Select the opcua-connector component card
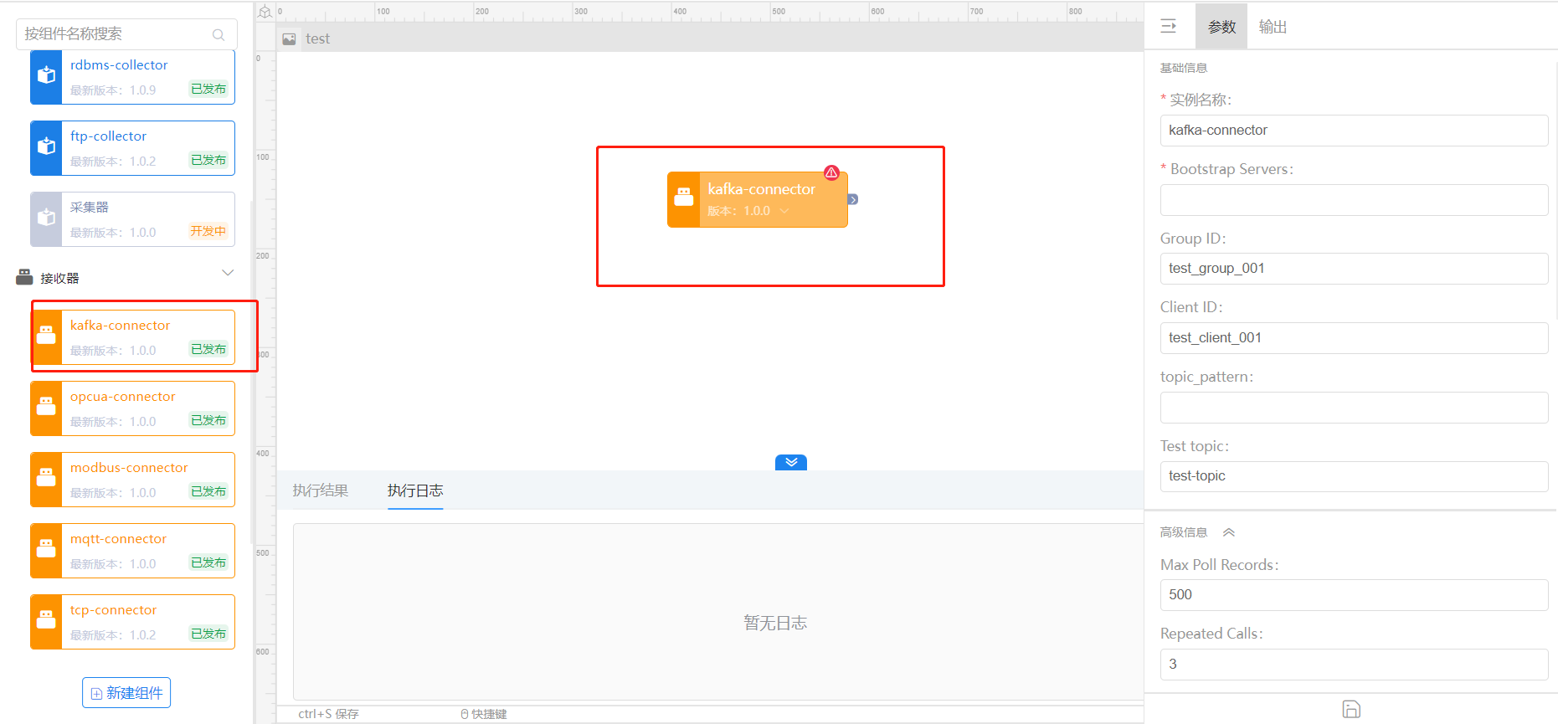1558x724 pixels. (132, 408)
